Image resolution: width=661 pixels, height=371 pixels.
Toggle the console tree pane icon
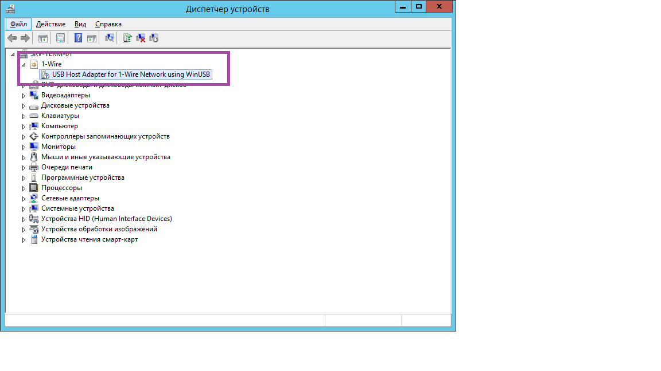pos(42,38)
